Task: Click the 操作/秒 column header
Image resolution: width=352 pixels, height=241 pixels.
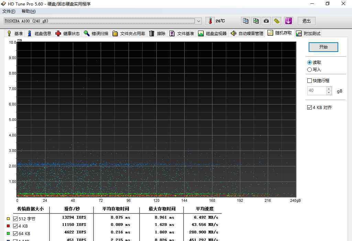Action: coord(72,209)
